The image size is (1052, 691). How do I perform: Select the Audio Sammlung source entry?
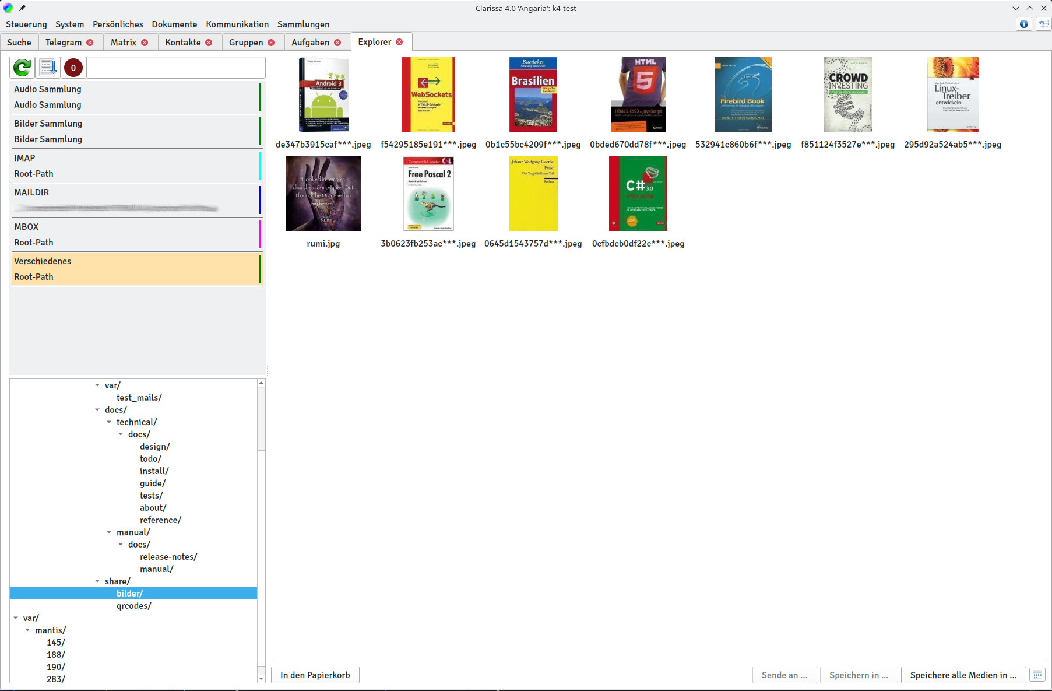coord(138,97)
